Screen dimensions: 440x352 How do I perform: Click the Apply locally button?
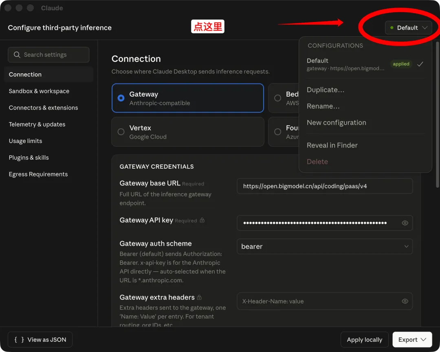point(365,340)
